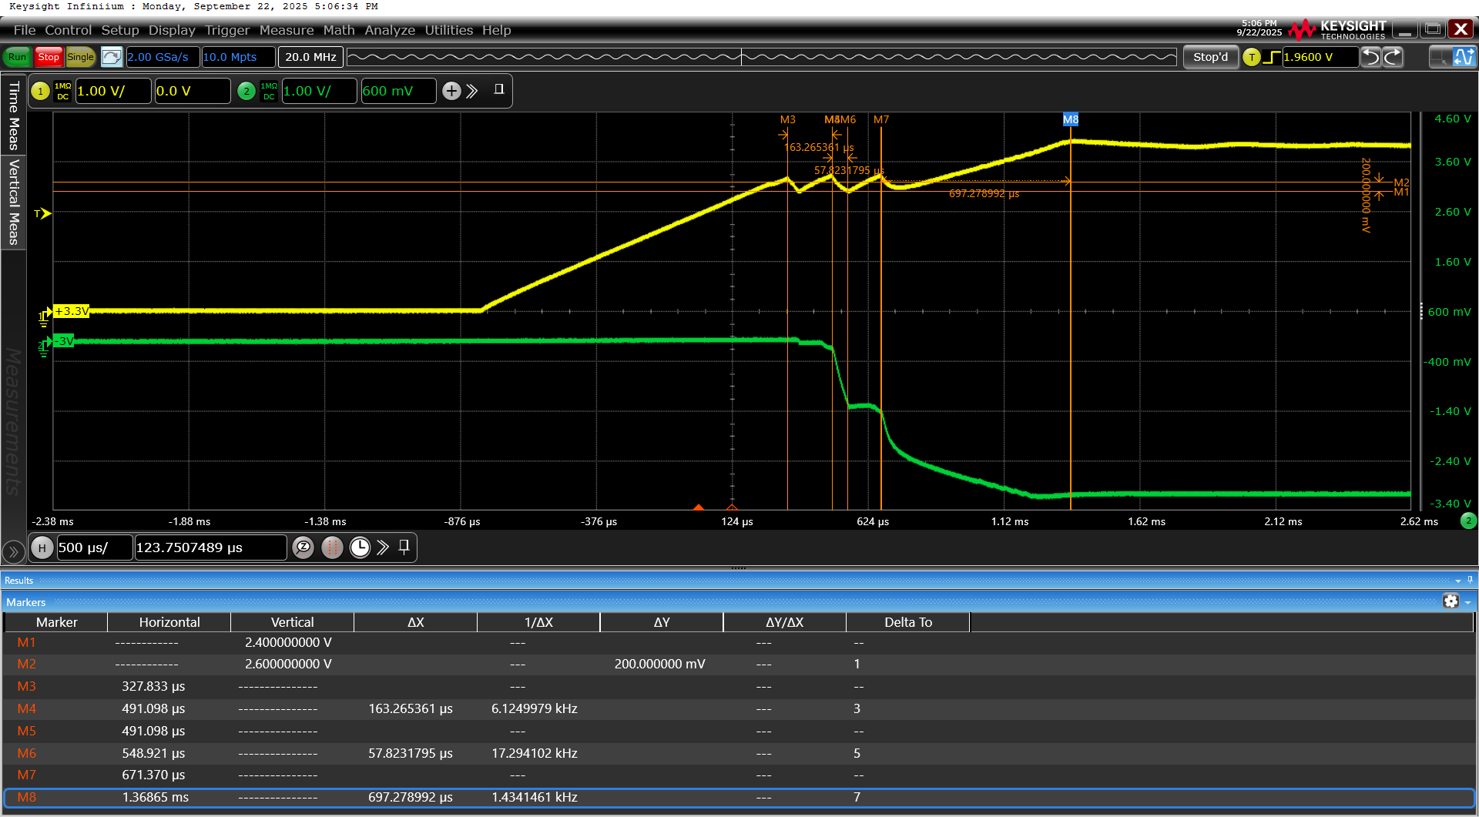Edit the 123.7507489 µs delay field
Image resolution: width=1479 pixels, height=817 pixels.
(x=210, y=547)
